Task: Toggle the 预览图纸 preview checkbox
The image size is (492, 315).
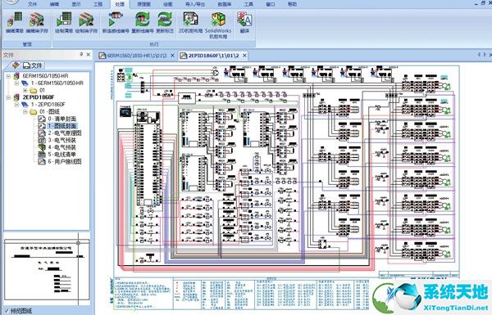Action: pyautogui.click(x=7, y=311)
